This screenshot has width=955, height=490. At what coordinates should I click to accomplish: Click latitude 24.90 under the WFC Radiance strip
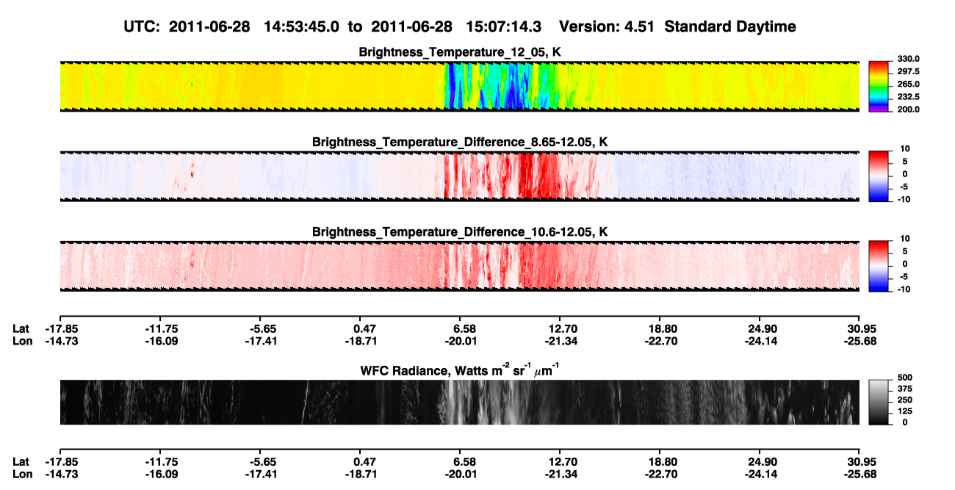[x=761, y=461]
